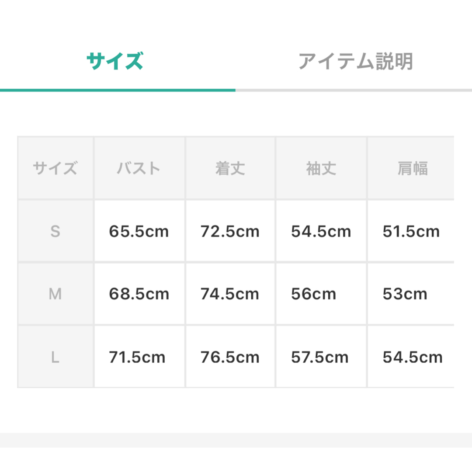472x472 pixels.
Task: Click the 71.5cm bust cell
Action: pyautogui.click(x=137, y=357)
